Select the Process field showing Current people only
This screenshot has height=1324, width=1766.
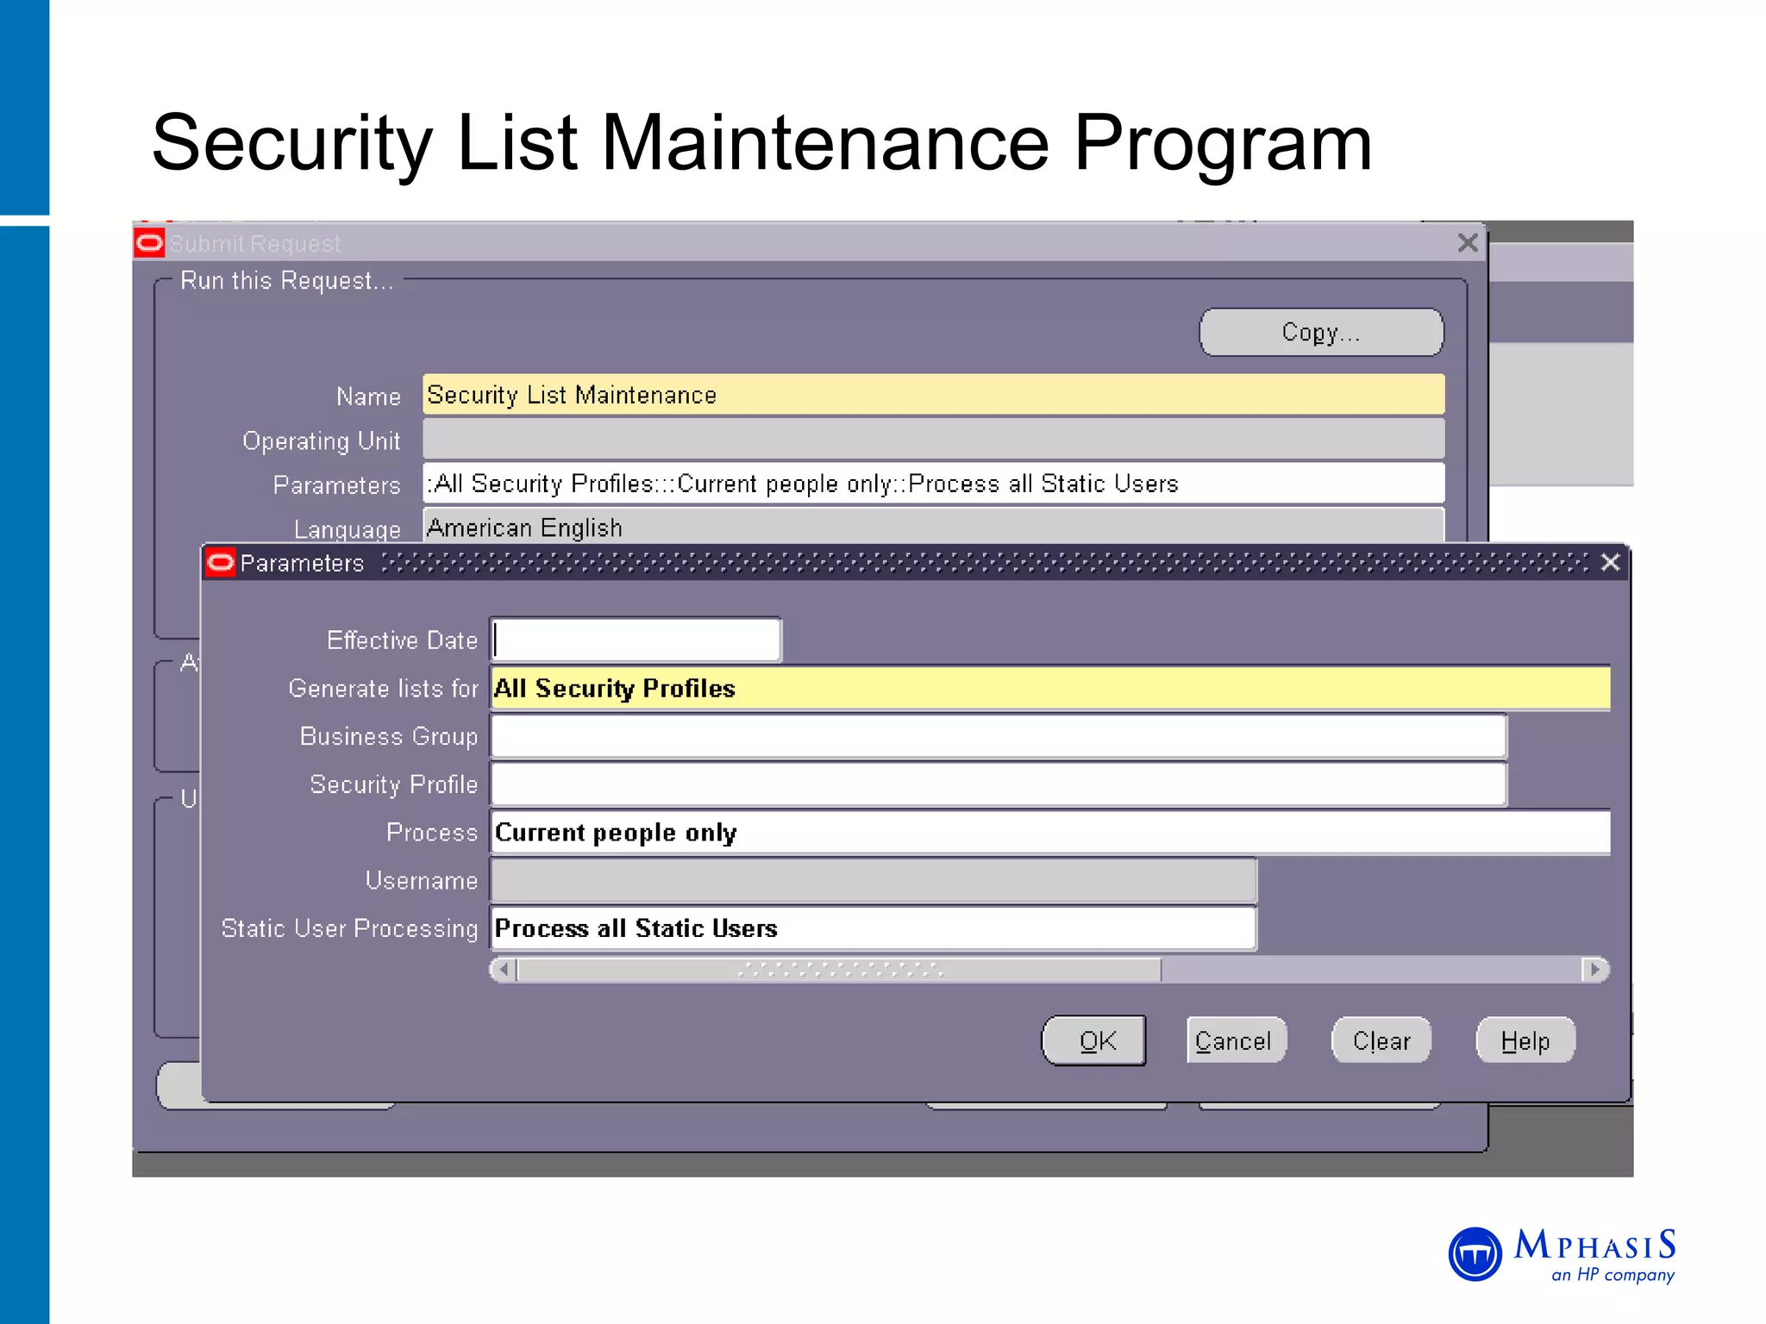(x=1049, y=832)
